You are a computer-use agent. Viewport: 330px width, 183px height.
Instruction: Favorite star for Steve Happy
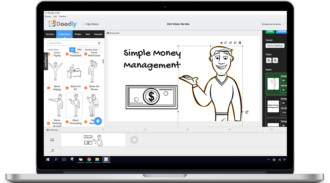(49, 88)
